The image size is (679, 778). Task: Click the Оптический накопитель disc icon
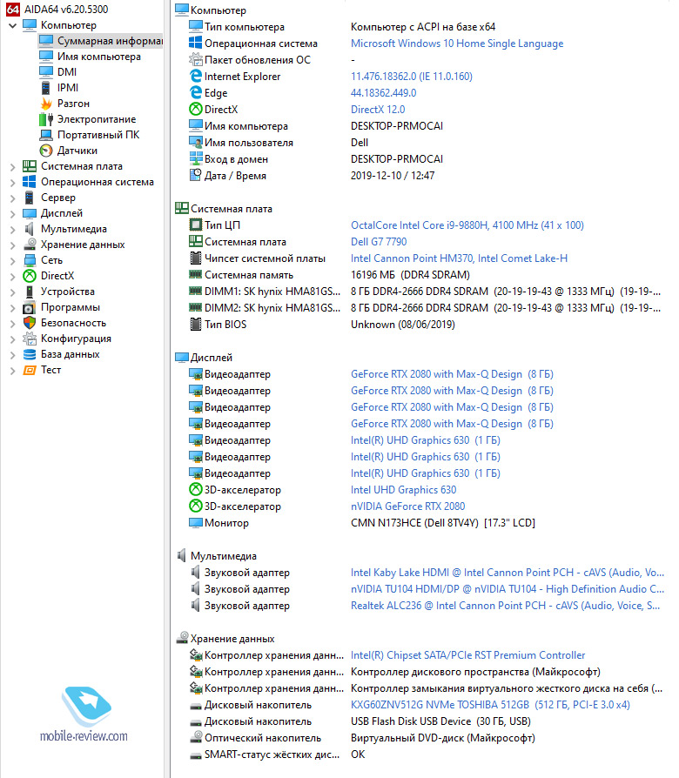pos(196,737)
